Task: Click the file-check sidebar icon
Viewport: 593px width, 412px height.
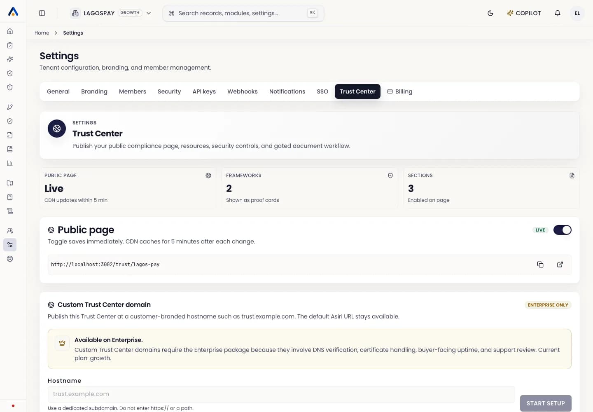Action: (x=10, y=135)
